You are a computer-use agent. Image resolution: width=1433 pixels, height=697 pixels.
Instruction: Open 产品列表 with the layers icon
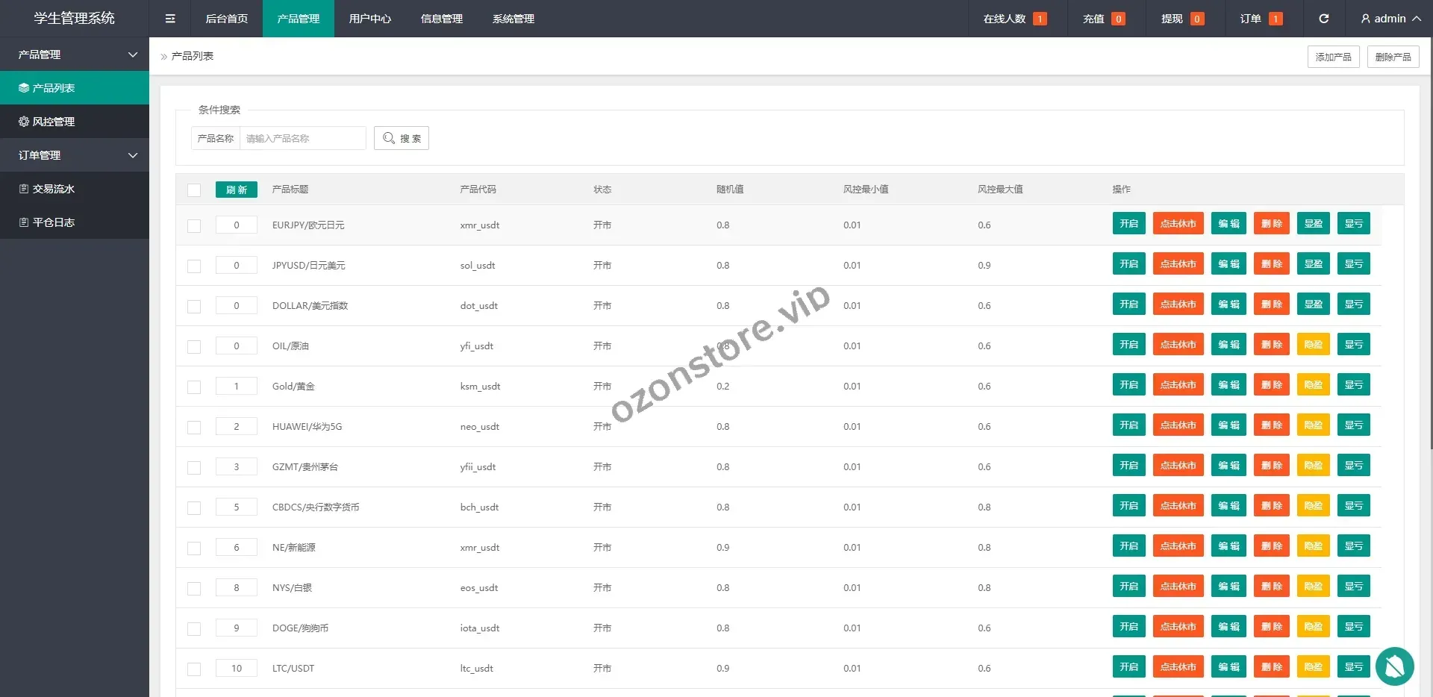click(x=75, y=88)
